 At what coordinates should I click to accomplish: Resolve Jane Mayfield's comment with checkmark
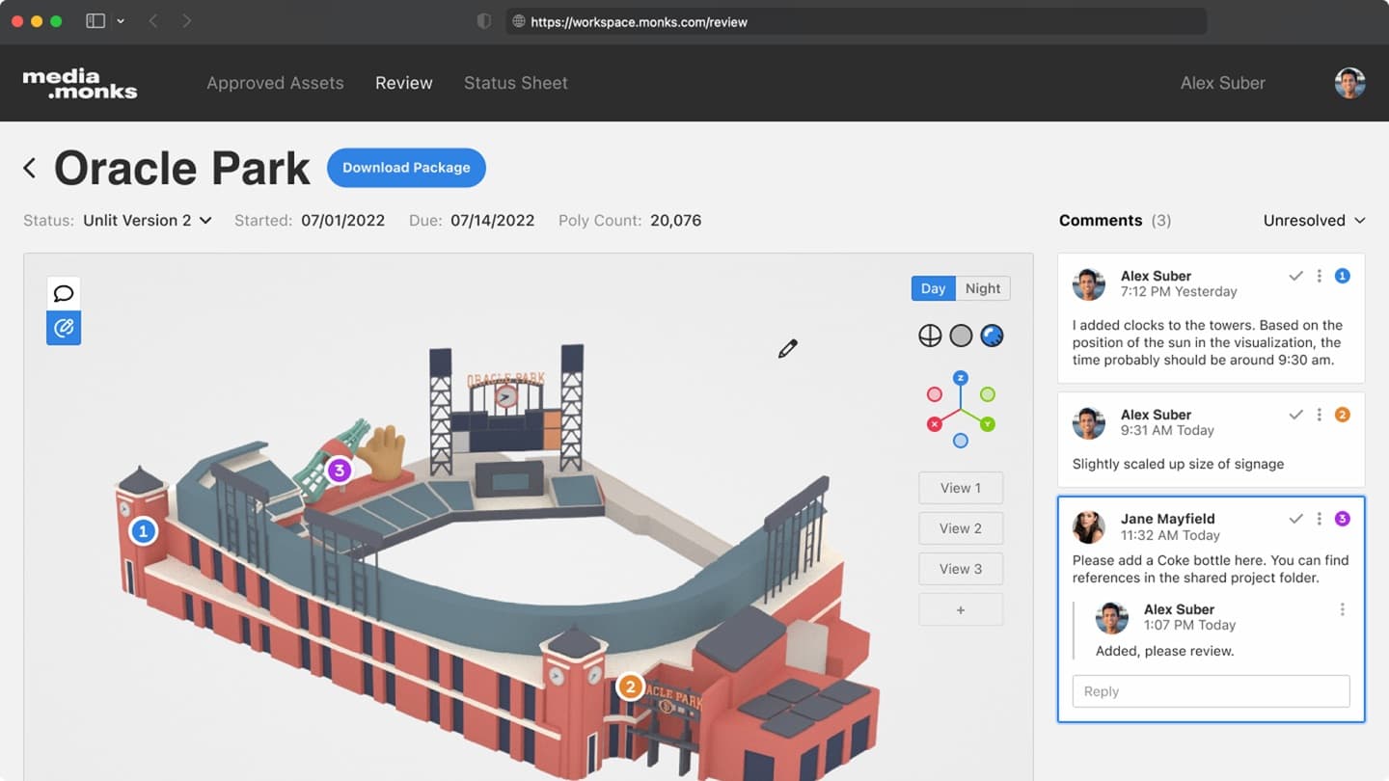(1295, 519)
